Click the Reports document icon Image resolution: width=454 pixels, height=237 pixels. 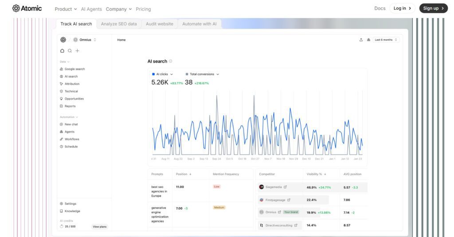61,106
